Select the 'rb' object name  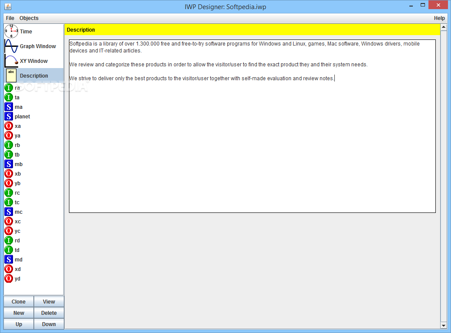[x=17, y=145]
